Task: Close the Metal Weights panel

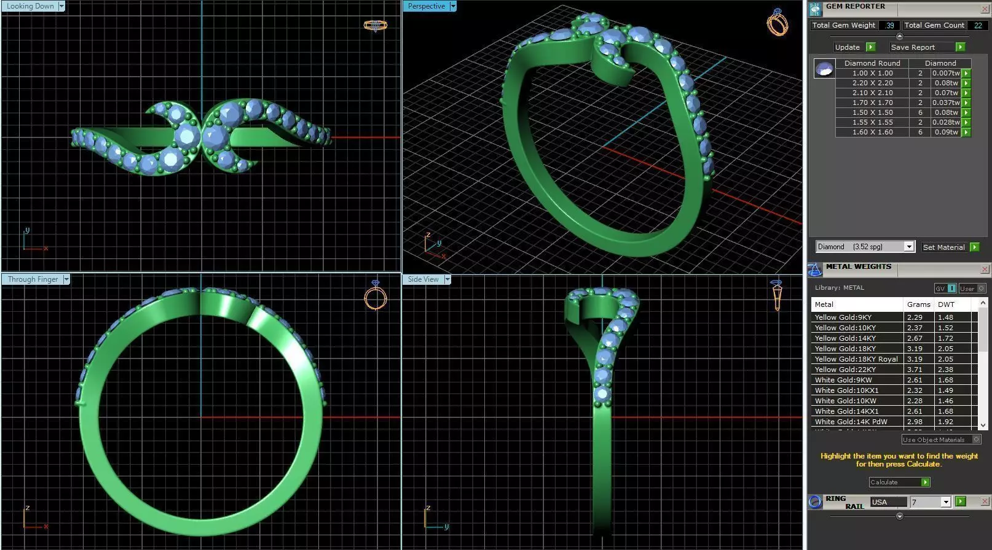Action: click(985, 269)
